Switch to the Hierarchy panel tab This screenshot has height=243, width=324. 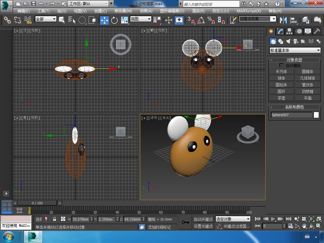pos(289,31)
